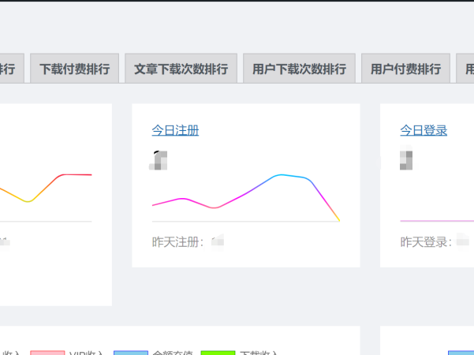This screenshot has width=474, height=355.
Task: Toggle the blue 余额充值 legend swatch
Action: coord(131,353)
